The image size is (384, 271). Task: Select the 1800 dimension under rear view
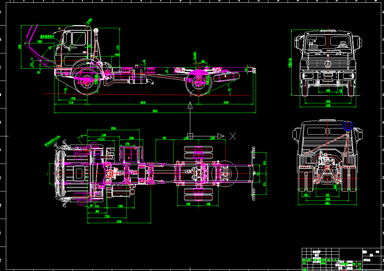(x=328, y=199)
